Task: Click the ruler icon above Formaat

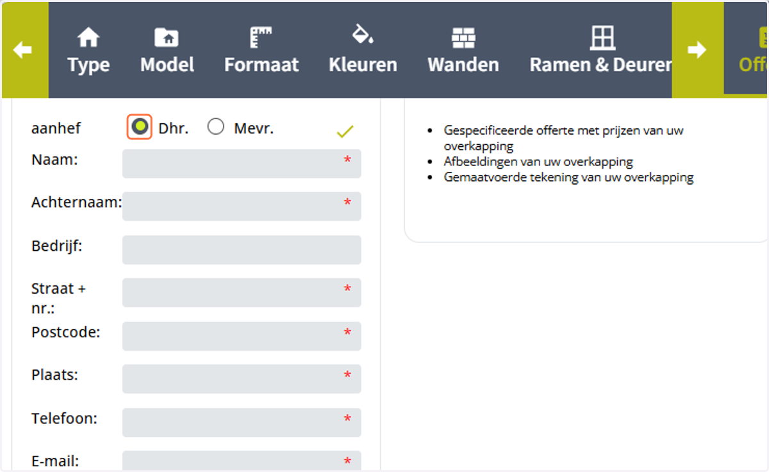Action: [261, 38]
